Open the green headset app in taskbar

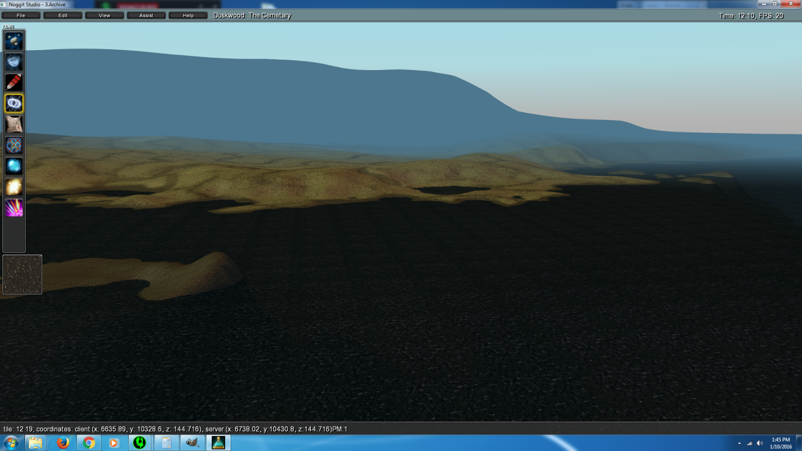140,443
